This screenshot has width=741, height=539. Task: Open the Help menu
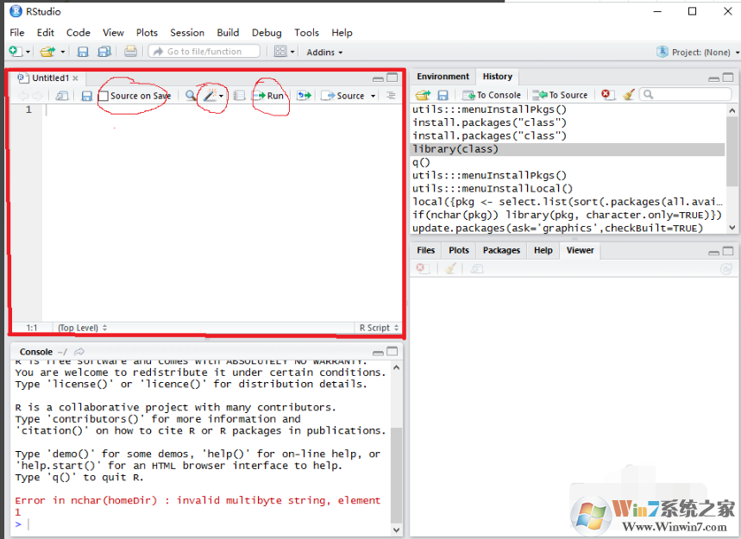[x=342, y=33]
